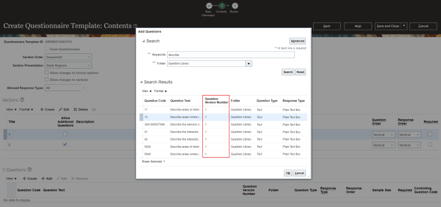441x207 pixels.
Task: Click Question Version Number column header in dialog
Action: pos(216,100)
